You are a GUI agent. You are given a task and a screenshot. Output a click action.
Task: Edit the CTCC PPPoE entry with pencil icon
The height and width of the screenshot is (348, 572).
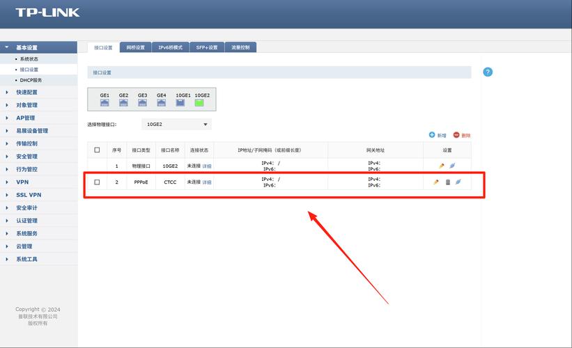[x=436, y=182]
